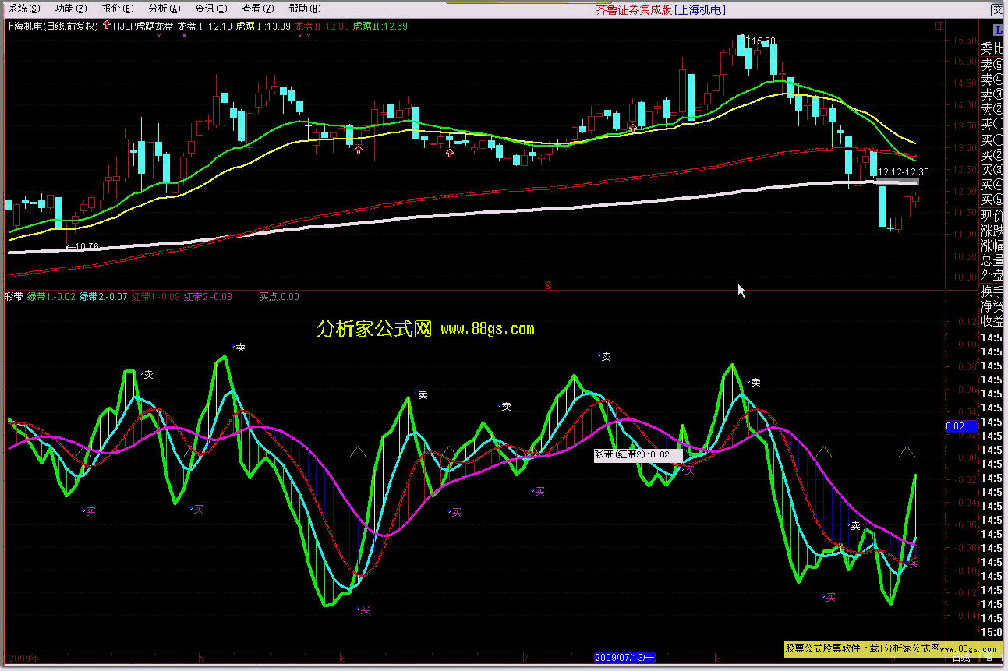Viewport: 1008px width, 671px height.
Task: Click the 涨幅 row in quote panel
Action: point(993,246)
